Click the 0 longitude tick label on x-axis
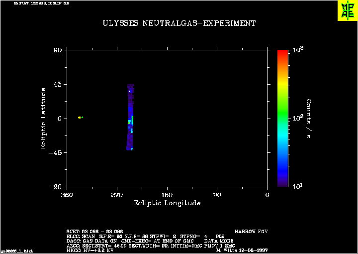 [x=268, y=195]
